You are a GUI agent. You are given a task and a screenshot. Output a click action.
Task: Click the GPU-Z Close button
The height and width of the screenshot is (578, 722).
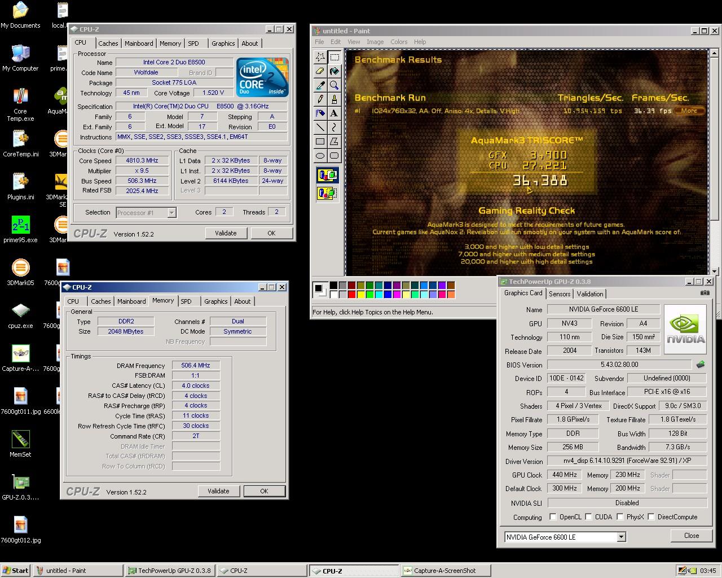tap(692, 536)
